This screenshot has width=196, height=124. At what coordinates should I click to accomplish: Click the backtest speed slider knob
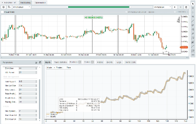click(175, 12)
